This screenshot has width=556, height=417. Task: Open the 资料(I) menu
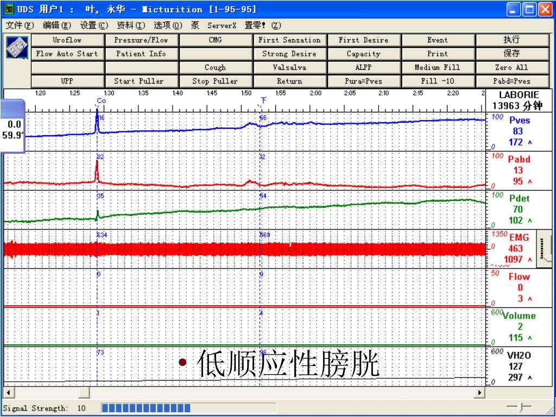coord(131,26)
